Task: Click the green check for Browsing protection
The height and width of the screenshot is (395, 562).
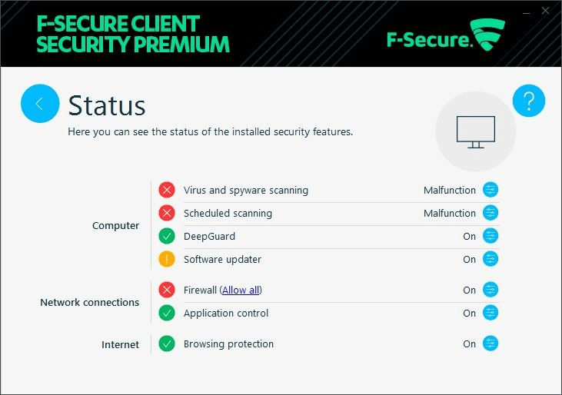Action: point(167,344)
